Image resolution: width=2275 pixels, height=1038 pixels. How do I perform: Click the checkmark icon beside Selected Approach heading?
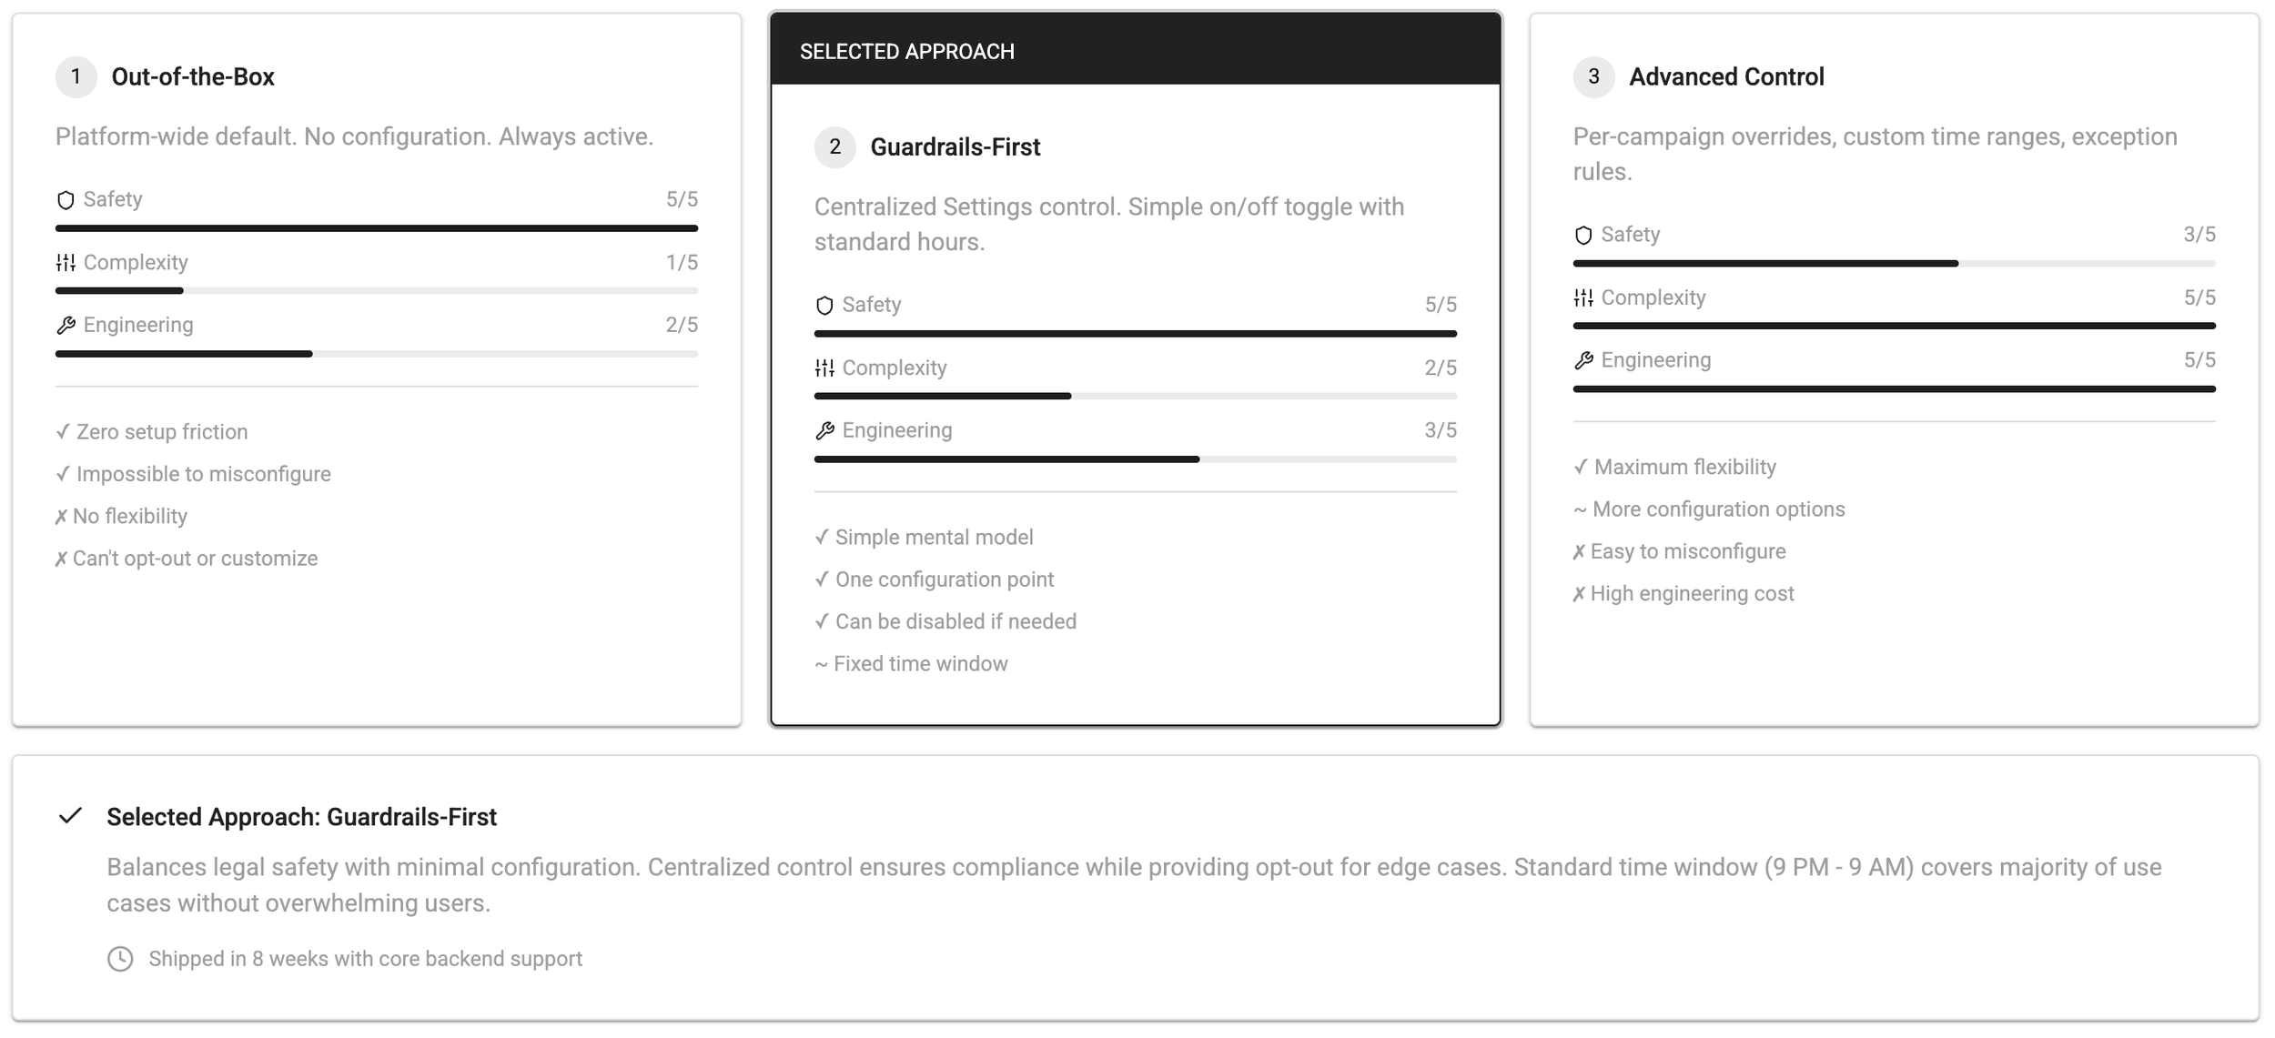click(x=70, y=816)
